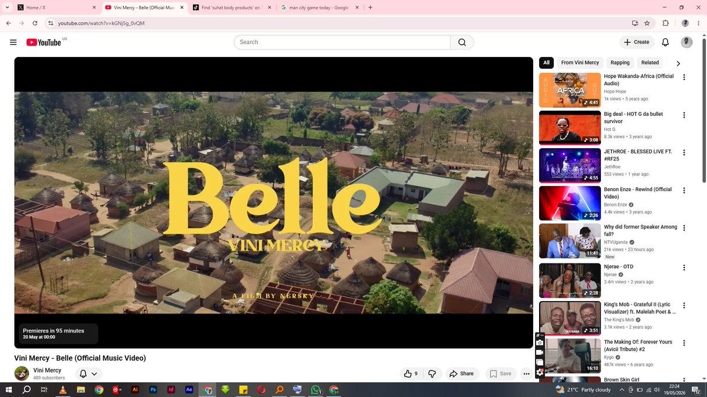The width and height of the screenshot is (707, 397).
Task: Launch After Effects from the taskbar
Action: (189, 389)
